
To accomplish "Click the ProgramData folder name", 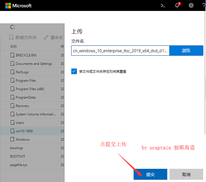I will [x=26, y=97].
